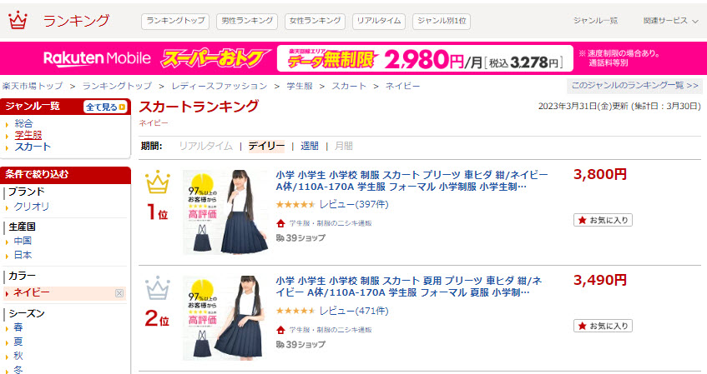
Task: Open 全て見る in genre list
Action: pos(105,107)
